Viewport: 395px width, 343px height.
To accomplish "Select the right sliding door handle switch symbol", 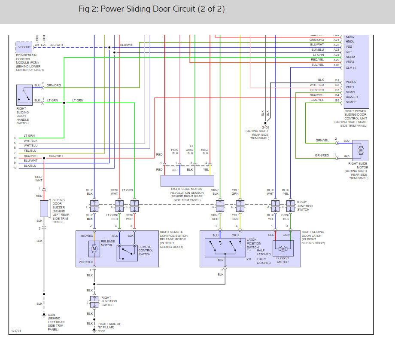I will [24, 95].
